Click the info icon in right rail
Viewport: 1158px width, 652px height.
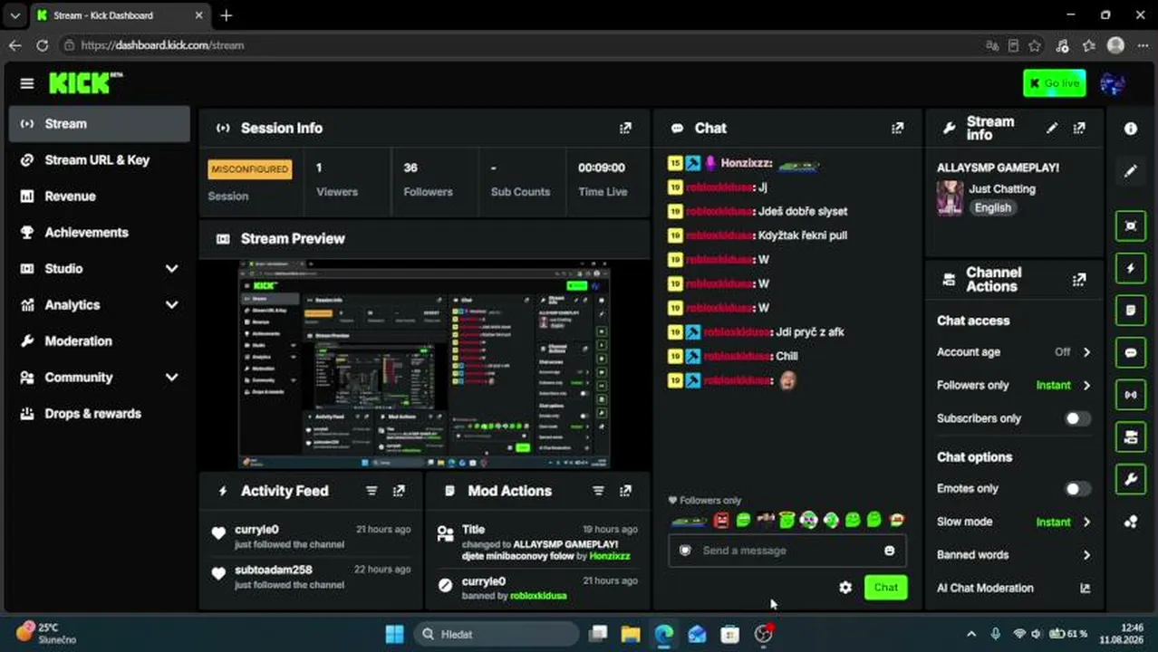click(1131, 129)
